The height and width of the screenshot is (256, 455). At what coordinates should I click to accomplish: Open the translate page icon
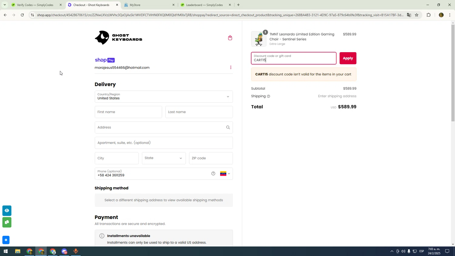(x=409, y=15)
